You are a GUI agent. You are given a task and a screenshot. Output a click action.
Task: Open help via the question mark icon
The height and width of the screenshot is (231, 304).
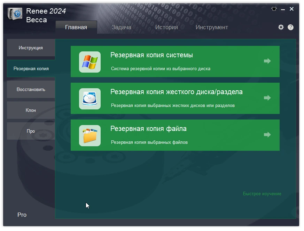click(x=290, y=27)
